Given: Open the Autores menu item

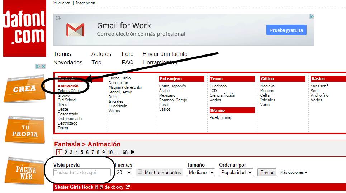Looking at the screenshot, I should click(101, 54).
